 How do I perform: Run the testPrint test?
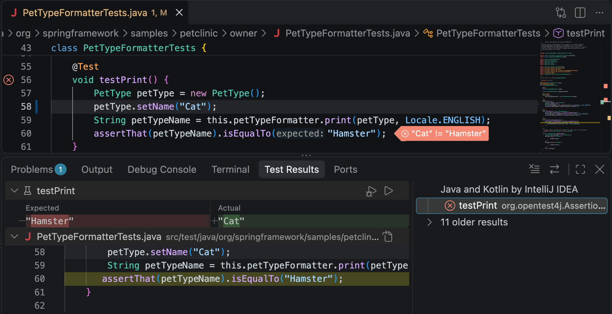[389, 191]
